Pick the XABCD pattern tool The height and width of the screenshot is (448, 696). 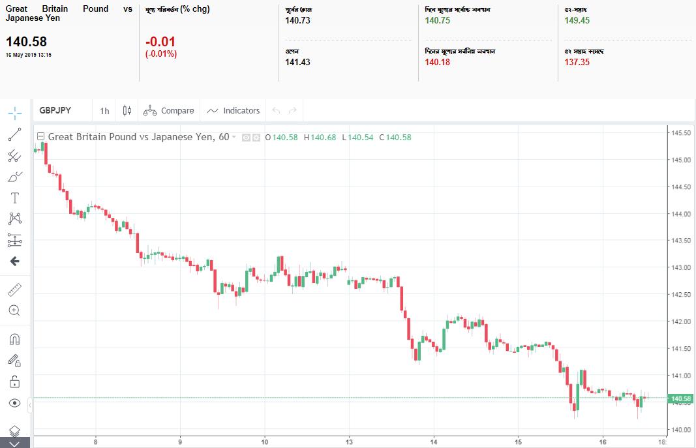pos(14,219)
